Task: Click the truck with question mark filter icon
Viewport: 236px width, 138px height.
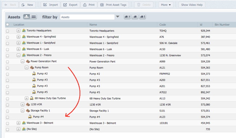Action: pyautogui.click(x=127, y=17)
